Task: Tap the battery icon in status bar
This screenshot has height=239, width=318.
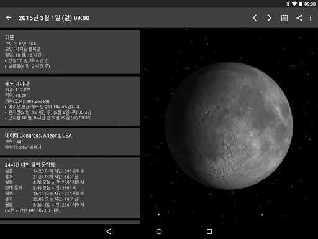Action: coord(301,4)
